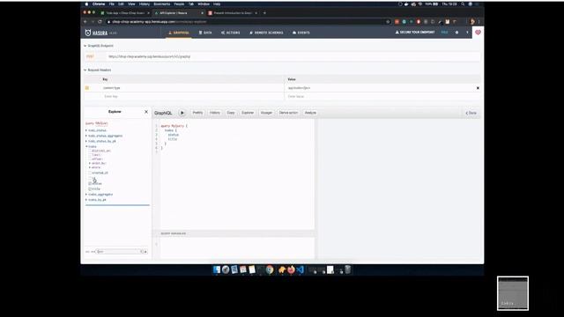Switch to the Data tab
Image resolution: width=564 pixels, height=317 pixels.
click(205, 33)
